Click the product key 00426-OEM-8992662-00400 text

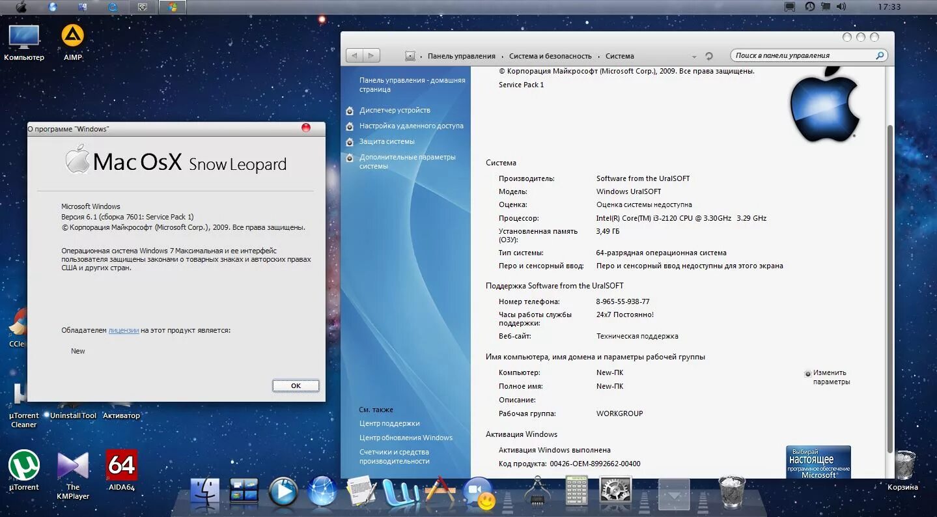point(595,464)
